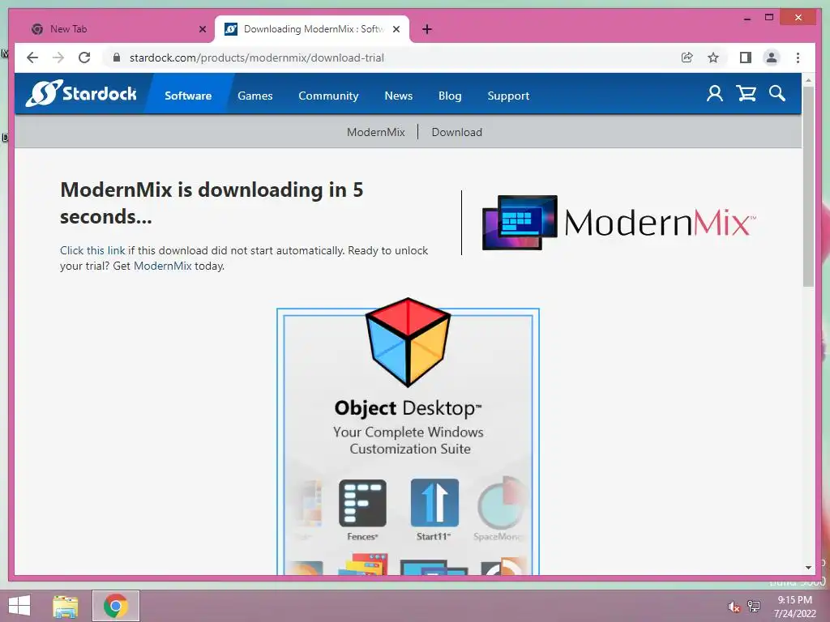Open the Chrome profile avatar

point(772,58)
